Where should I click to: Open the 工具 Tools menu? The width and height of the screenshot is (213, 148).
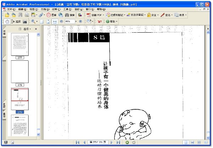pyautogui.click(x=67, y=9)
